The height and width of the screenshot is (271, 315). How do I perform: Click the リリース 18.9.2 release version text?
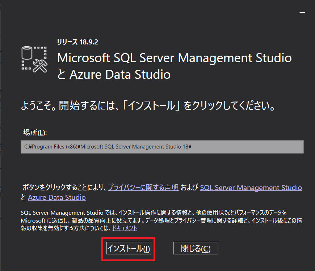pos(77,42)
